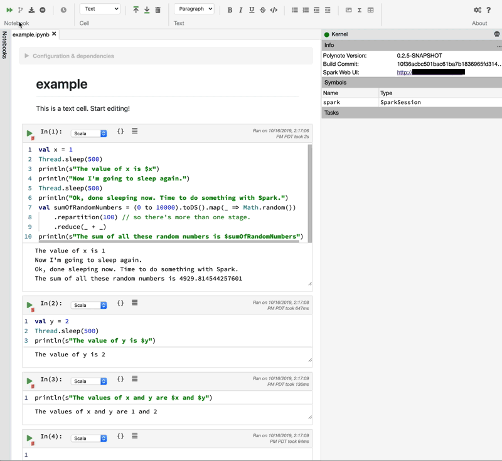Click the clear output minus-circle icon
The width and height of the screenshot is (502, 461).
pos(42,10)
